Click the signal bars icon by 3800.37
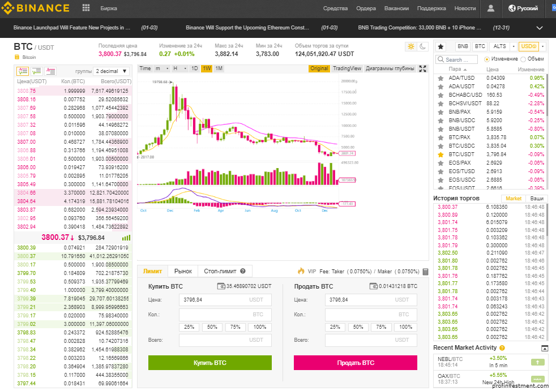The image size is (556, 391). [126, 238]
